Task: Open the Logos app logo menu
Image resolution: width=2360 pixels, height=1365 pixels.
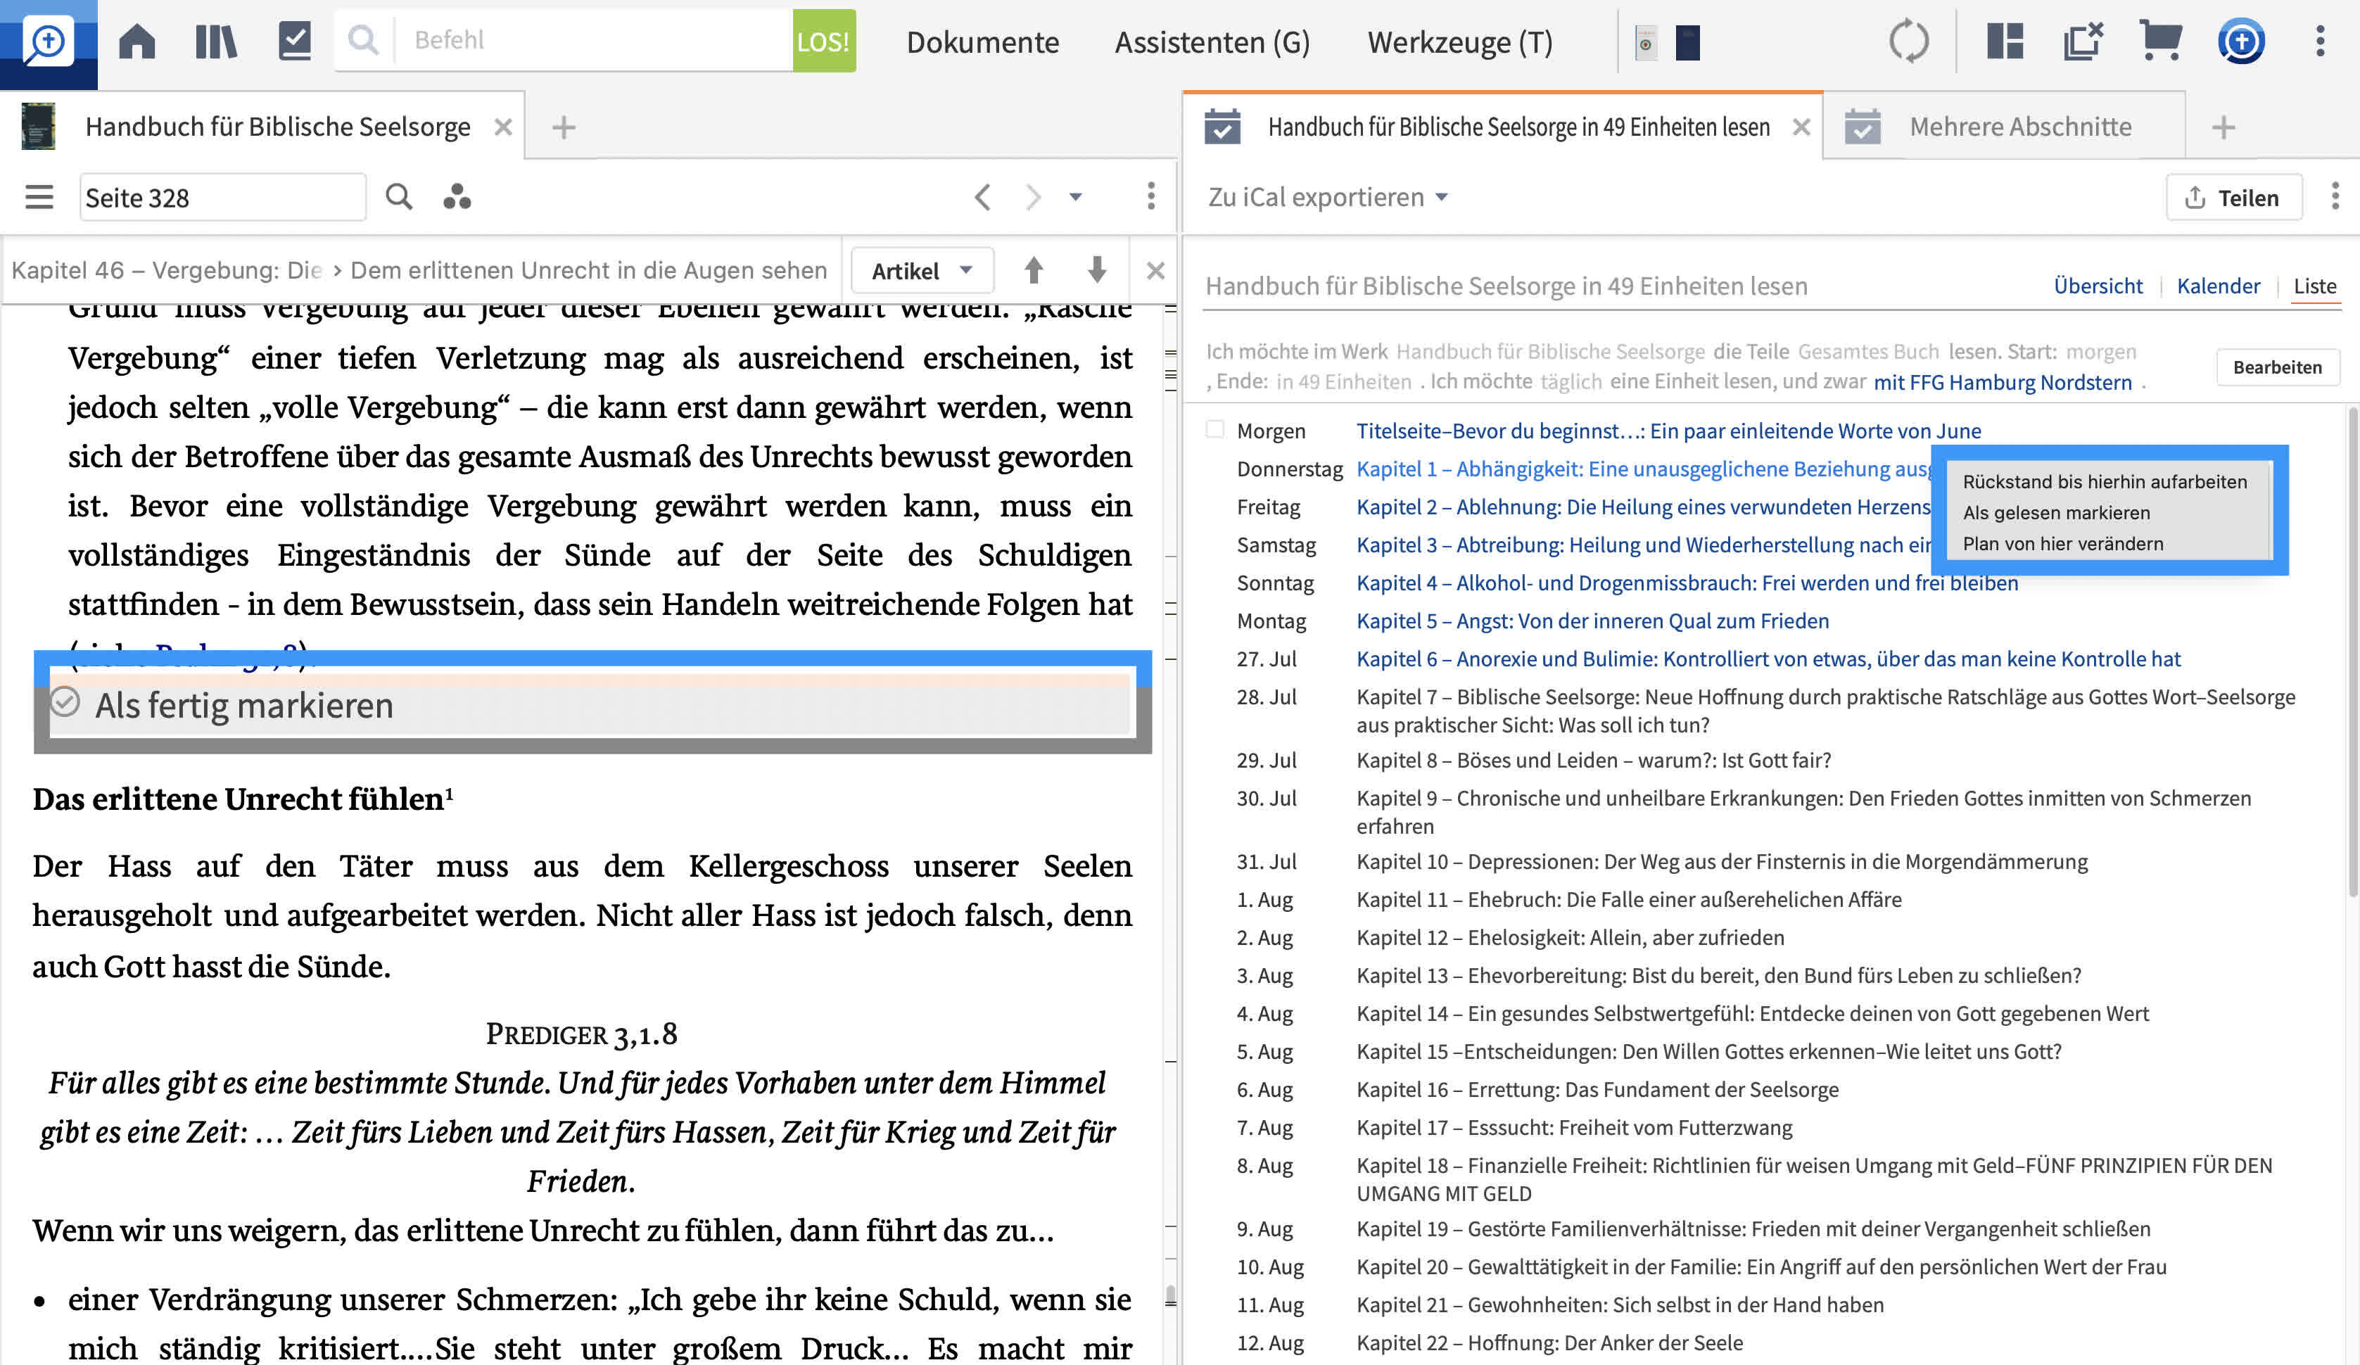Action: point(48,43)
